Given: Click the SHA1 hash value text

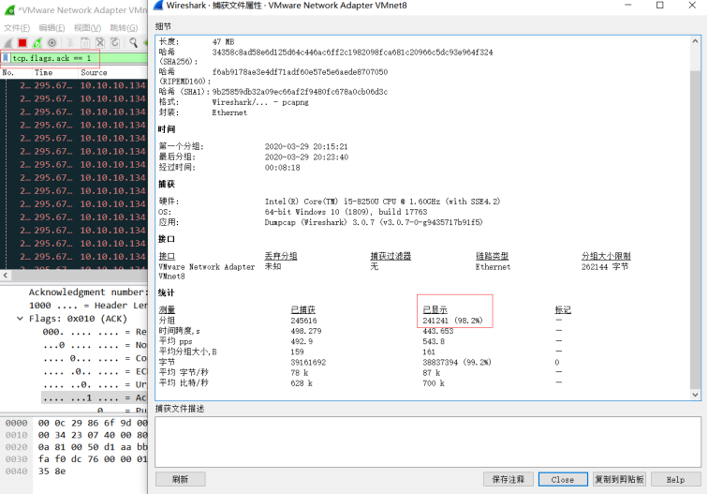Looking at the screenshot, I should click(x=300, y=92).
